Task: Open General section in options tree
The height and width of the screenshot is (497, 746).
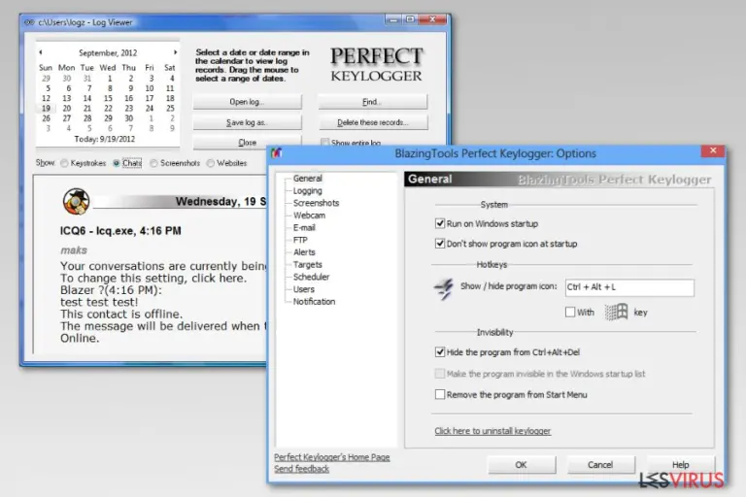Action: [x=307, y=179]
